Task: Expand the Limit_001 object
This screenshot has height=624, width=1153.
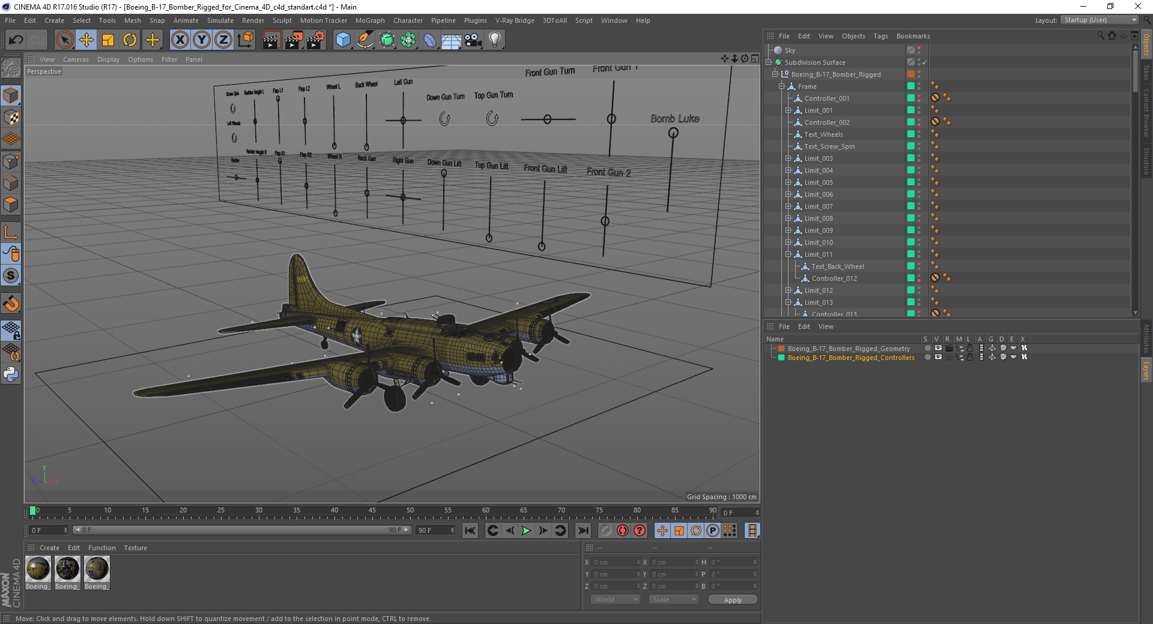Action: pos(788,110)
